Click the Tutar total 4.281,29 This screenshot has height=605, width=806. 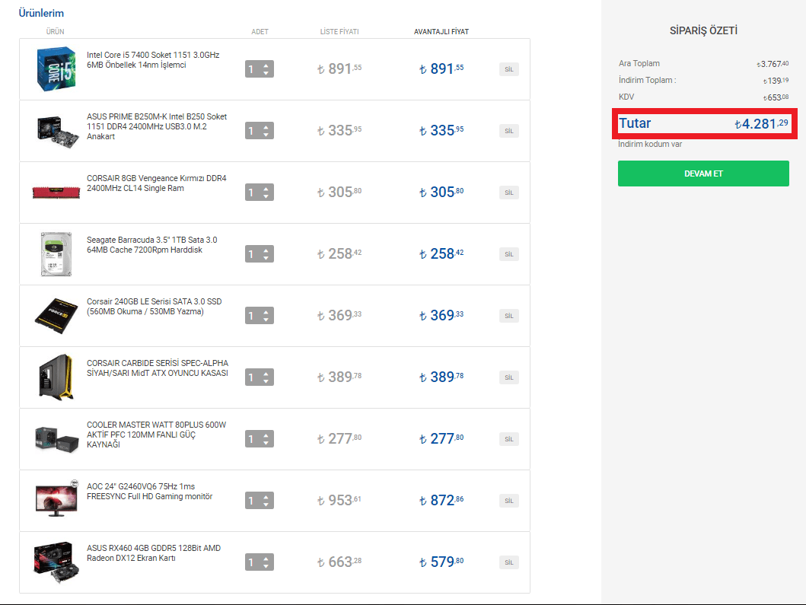[x=761, y=124]
